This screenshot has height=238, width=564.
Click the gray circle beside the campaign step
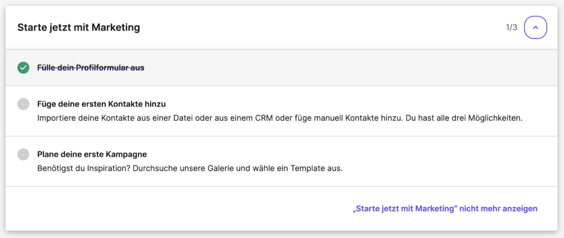click(x=23, y=154)
